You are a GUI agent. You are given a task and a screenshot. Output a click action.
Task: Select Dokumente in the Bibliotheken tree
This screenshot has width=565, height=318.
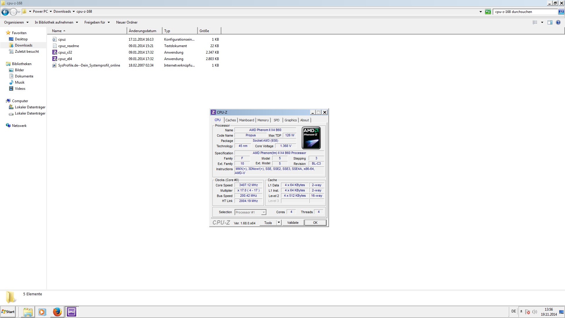click(24, 76)
